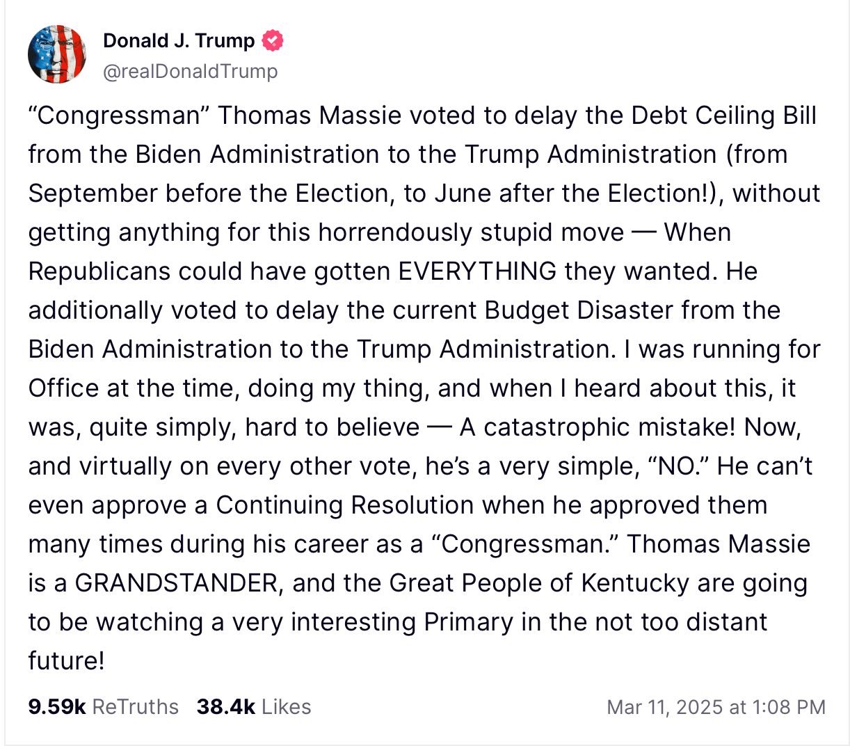
Task: Click the 9.59k ReTruths count
Action: click(56, 707)
